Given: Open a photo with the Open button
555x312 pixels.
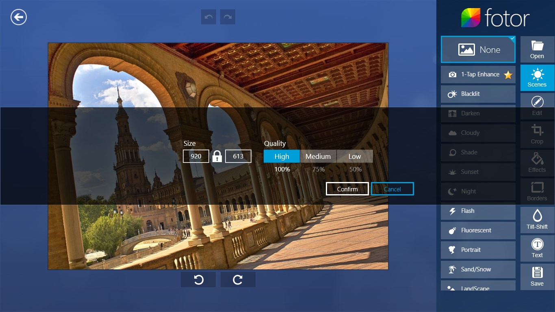Looking at the screenshot, I should click(537, 50).
